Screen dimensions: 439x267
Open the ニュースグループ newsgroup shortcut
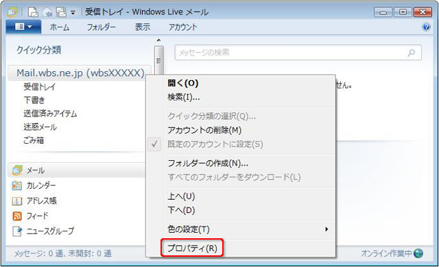(x=43, y=231)
